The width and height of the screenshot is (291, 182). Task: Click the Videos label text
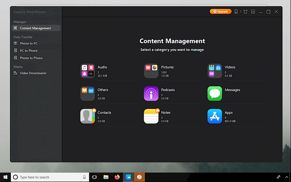[230, 67]
